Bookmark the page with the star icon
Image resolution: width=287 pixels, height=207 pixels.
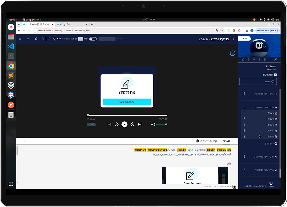coord(222,31)
